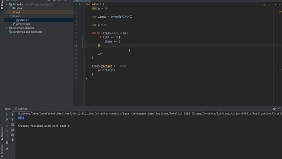The height and width of the screenshot is (159, 282).
Task: Click 'println(it)' in the editor
Action: click(107, 70)
